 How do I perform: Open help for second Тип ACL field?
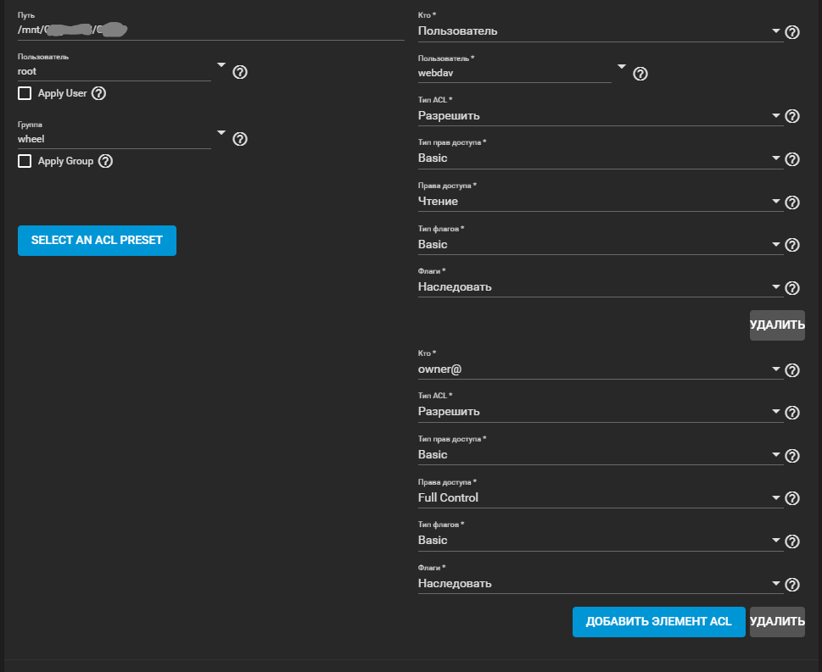[x=792, y=412]
